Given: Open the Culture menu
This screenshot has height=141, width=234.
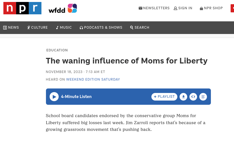Looking at the screenshot, I should pyautogui.click(x=37, y=28).
